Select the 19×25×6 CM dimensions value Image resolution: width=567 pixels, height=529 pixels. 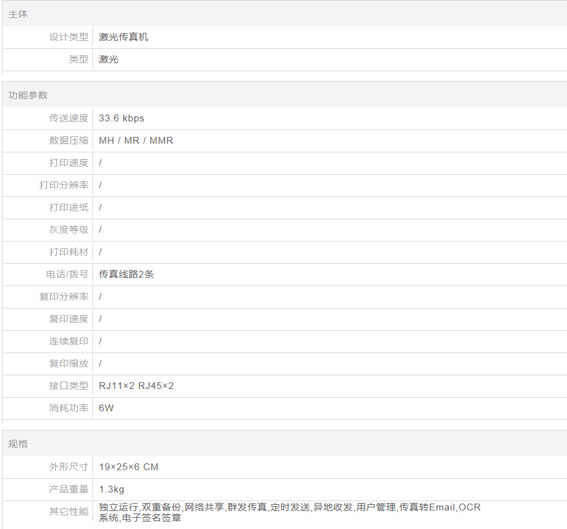(x=128, y=467)
